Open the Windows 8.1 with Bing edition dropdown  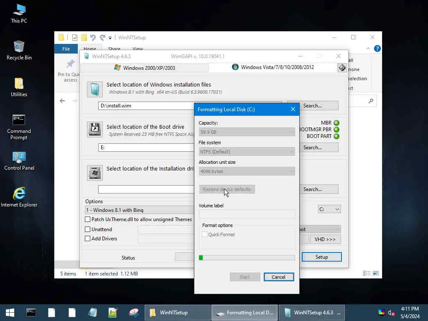click(x=140, y=210)
